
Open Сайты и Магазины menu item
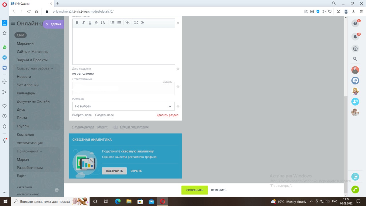(33, 52)
